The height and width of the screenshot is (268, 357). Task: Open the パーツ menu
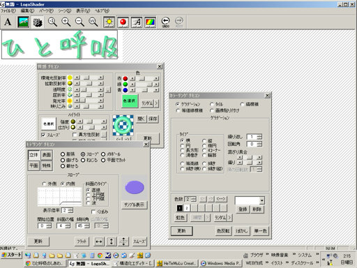pyautogui.click(x=46, y=10)
